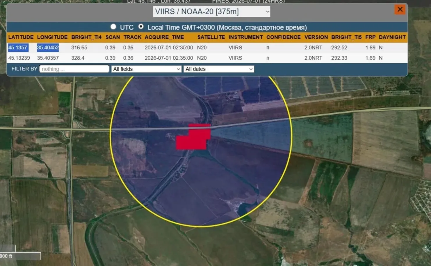The height and width of the screenshot is (266, 431).
Task: Close the fire data popup panel
Action: click(400, 10)
